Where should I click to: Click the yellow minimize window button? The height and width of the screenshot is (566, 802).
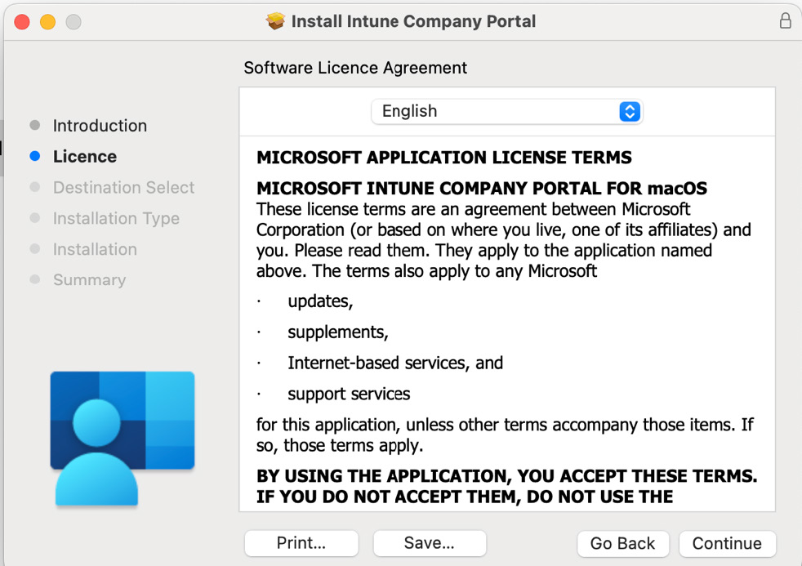(x=47, y=22)
